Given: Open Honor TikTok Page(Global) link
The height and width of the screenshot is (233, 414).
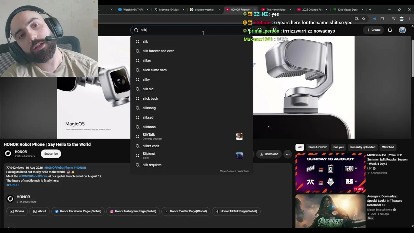Looking at the screenshot, I should tap(236, 211).
